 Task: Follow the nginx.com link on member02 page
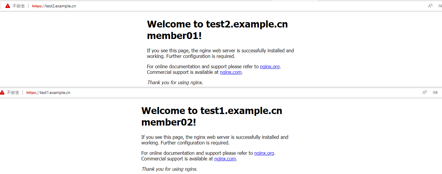click(225, 159)
